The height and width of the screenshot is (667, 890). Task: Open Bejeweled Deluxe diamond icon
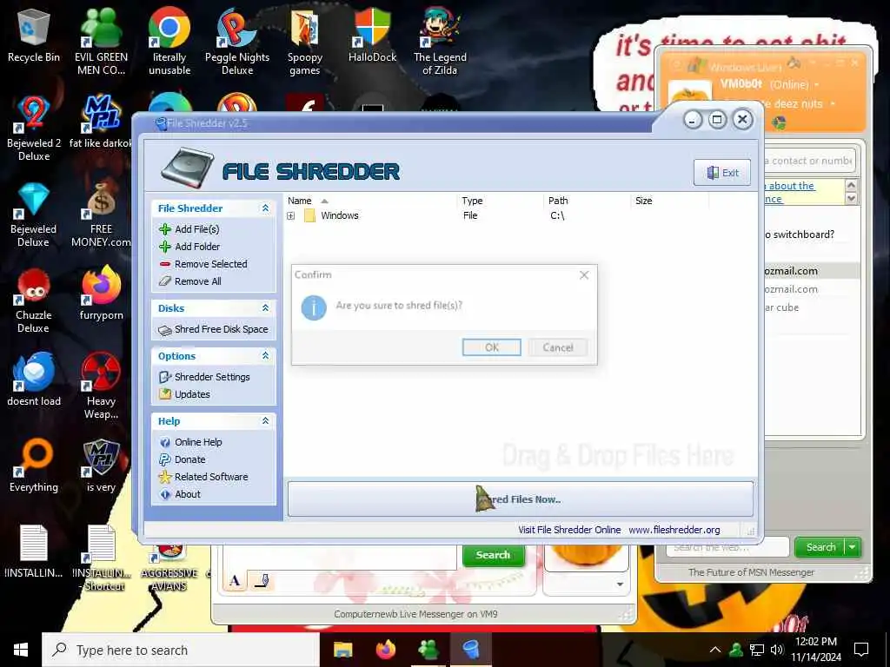pos(34,215)
